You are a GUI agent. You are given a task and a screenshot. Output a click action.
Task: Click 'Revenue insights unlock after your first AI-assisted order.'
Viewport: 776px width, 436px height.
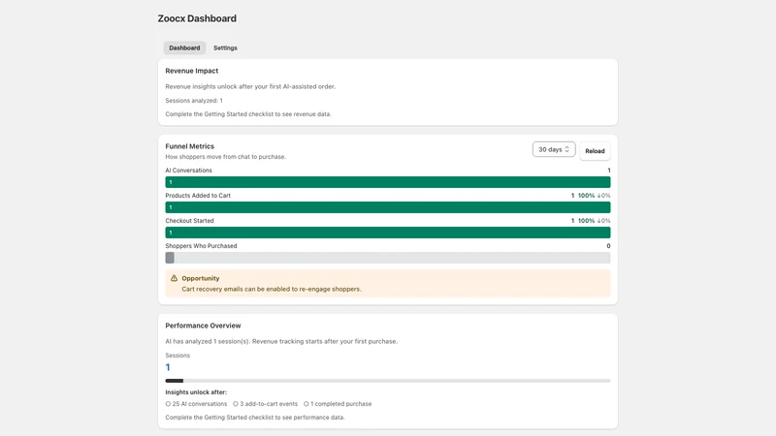(250, 86)
